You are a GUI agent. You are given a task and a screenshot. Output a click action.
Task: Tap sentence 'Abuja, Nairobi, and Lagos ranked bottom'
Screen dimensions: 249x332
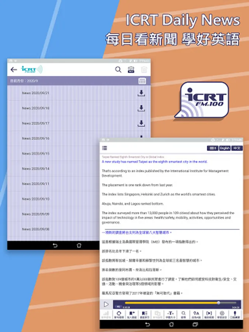pos(132,204)
